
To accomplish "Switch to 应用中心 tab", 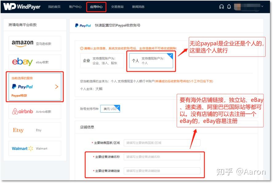I will [x=96, y=7].
